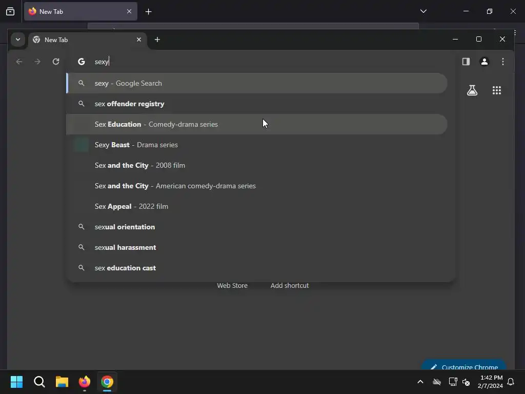Click the OneDrive cloud tray icon
525x394 pixels.
tap(437, 382)
